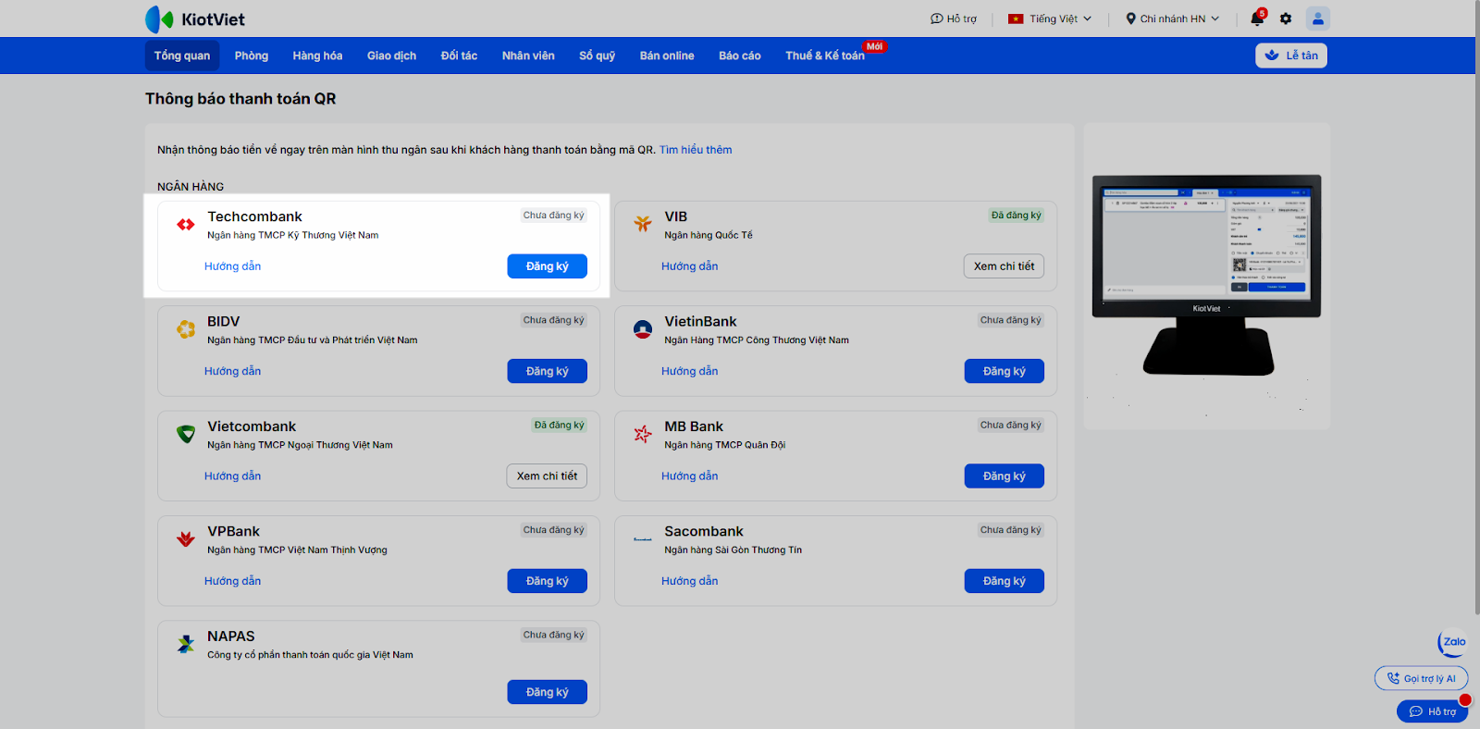Image resolution: width=1480 pixels, height=729 pixels.
Task: Open VPBank Hướng dẫn guide
Action: pos(233,581)
